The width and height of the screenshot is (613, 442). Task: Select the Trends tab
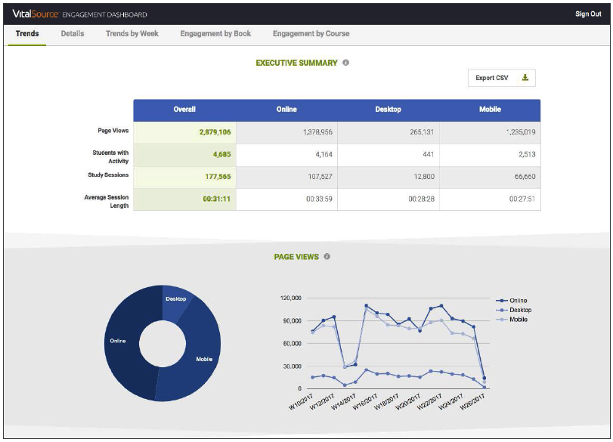click(27, 34)
